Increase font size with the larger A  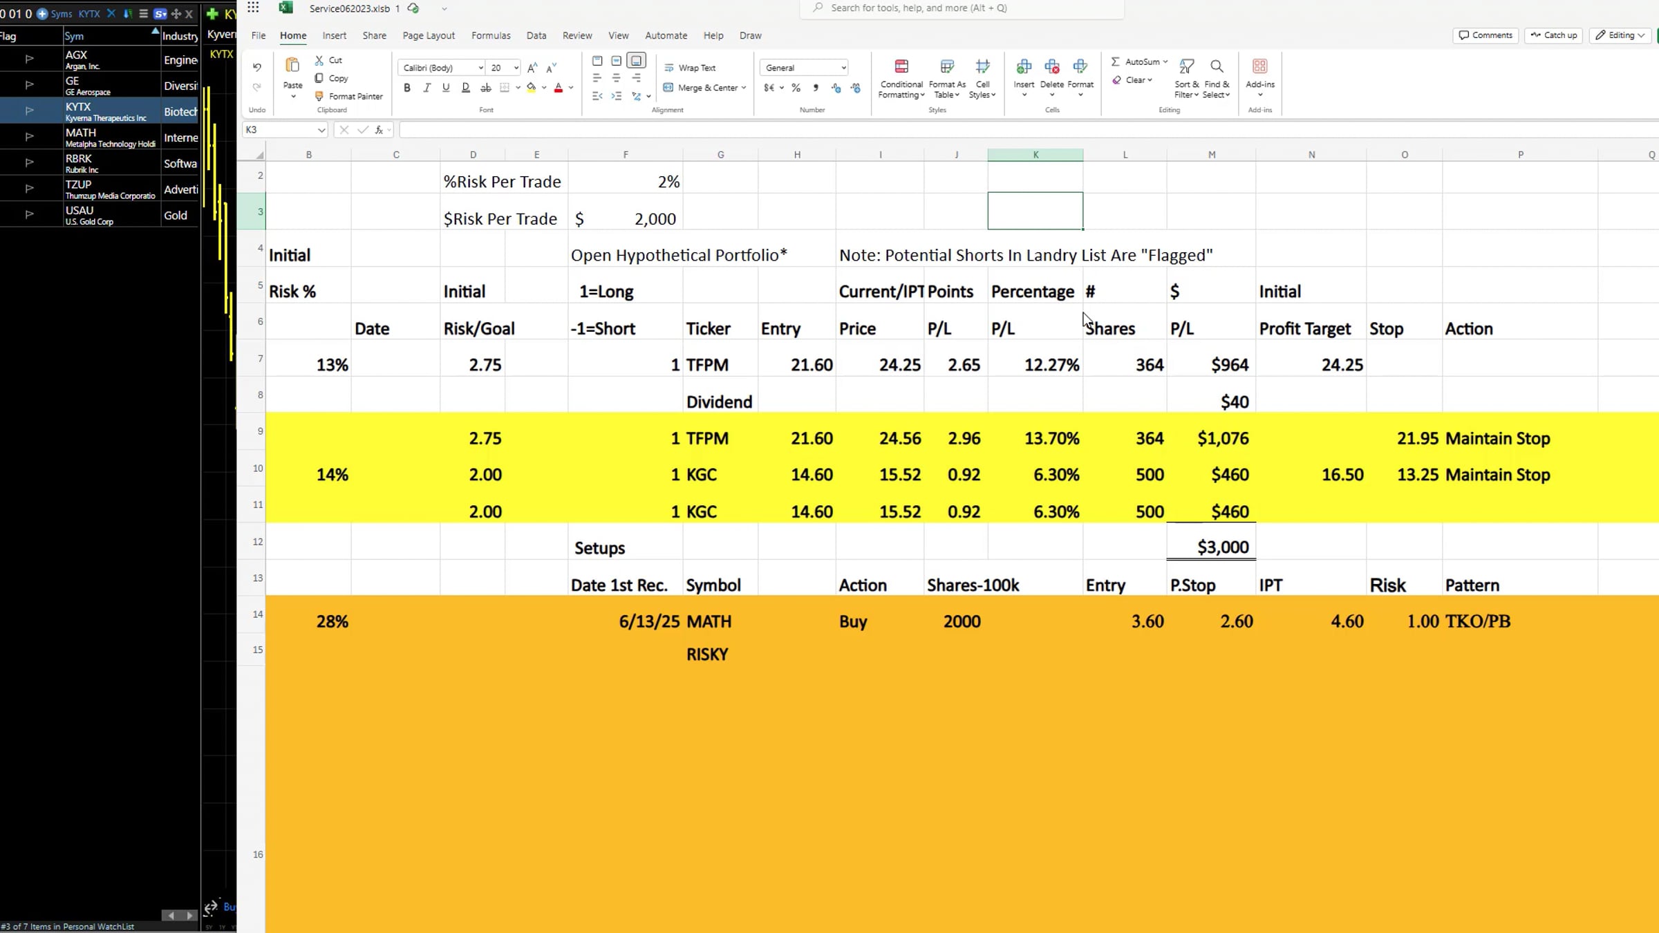(x=532, y=68)
